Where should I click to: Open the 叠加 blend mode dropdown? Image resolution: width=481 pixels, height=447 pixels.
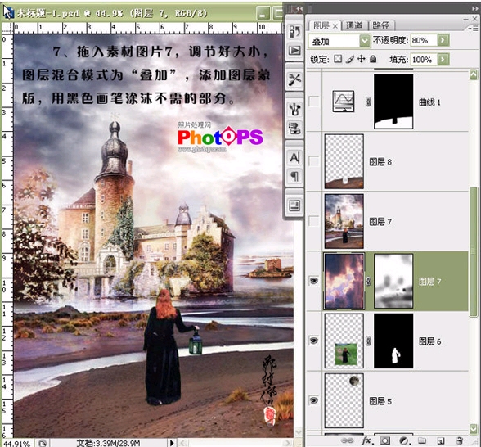365,41
